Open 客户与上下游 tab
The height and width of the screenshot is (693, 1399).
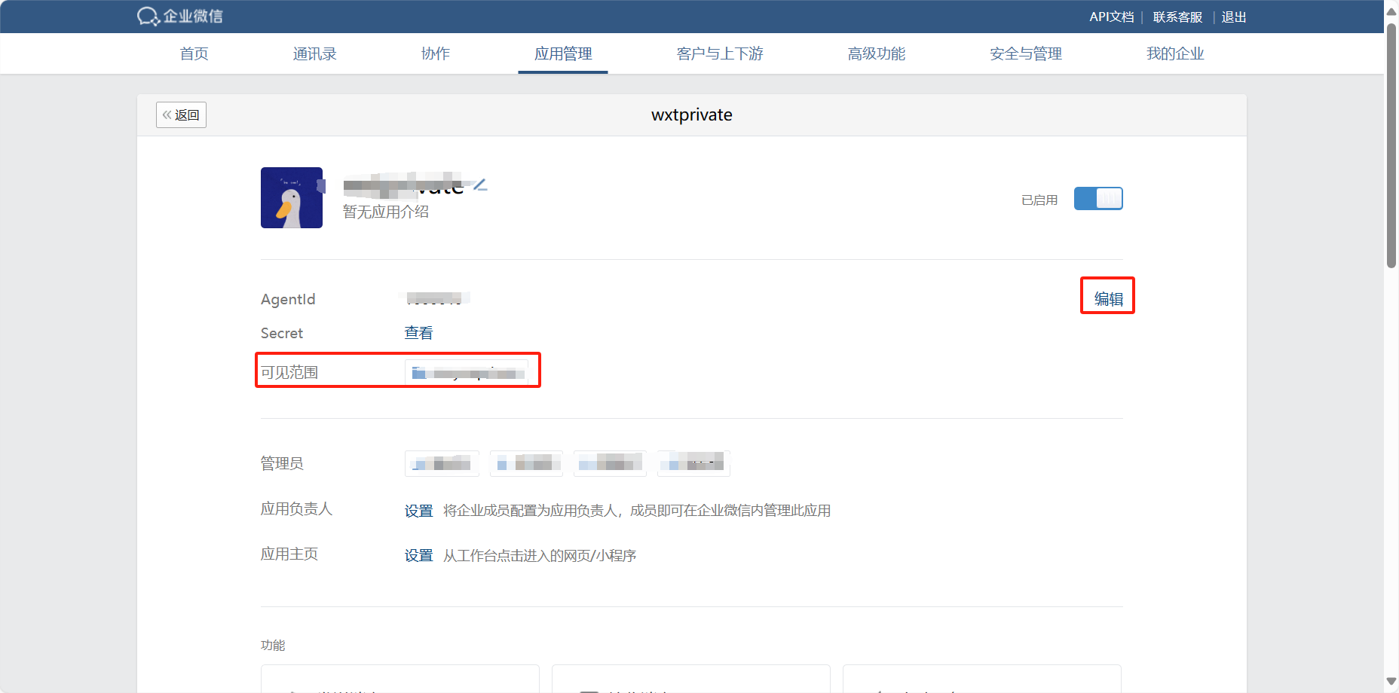point(720,53)
